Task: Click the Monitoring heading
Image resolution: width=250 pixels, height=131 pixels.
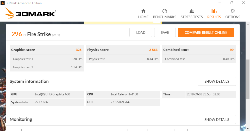Action: pos(21,119)
